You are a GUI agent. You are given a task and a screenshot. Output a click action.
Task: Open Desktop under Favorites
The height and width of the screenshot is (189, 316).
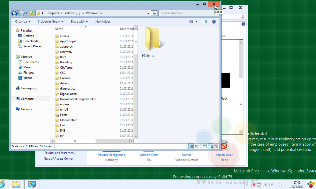tap(26, 36)
